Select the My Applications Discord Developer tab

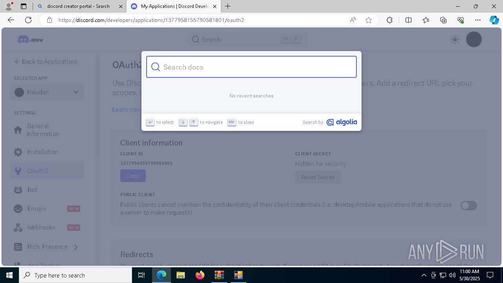(x=174, y=6)
